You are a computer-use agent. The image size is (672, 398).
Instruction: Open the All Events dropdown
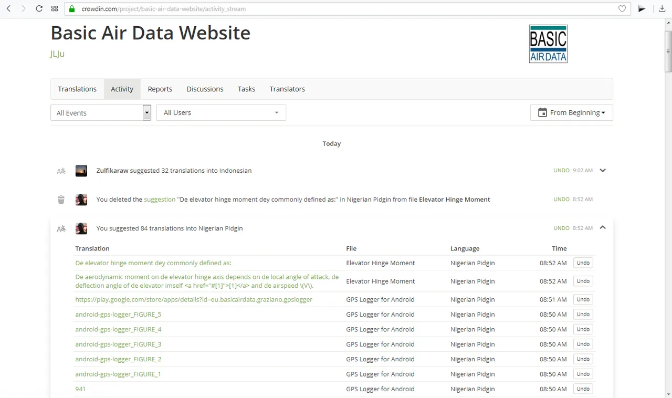point(101,112)
